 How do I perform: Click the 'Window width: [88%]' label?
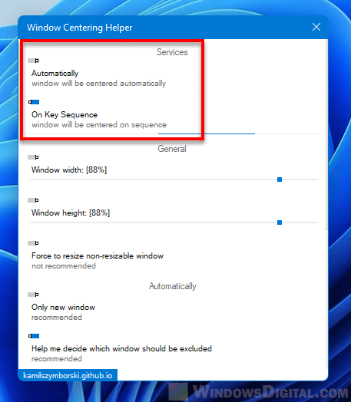tap(69, 170)
